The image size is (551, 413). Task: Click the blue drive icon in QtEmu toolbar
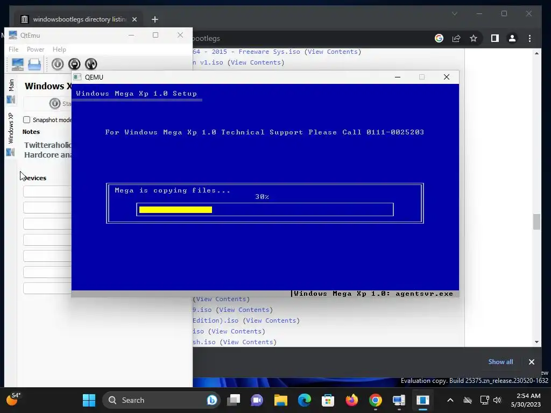point(34,65)
